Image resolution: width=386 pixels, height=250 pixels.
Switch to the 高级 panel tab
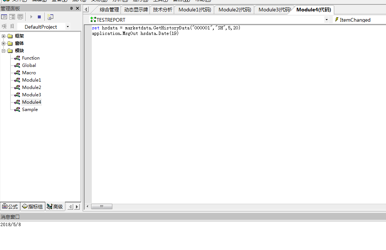click(55, 206)
